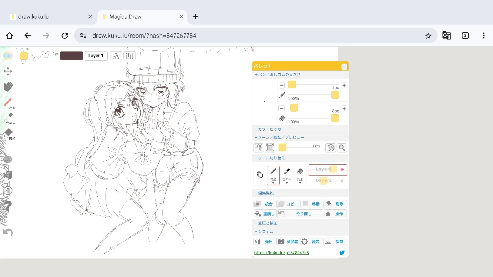Click the Layer 1 button in top toolbar
The height and width of the screenshot is (277, 493).
point(96,56)
